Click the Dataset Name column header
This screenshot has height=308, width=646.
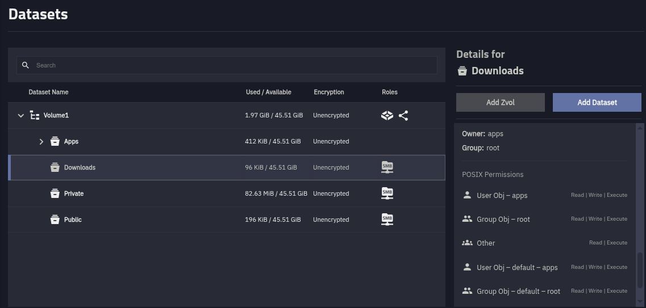[48, 92]
